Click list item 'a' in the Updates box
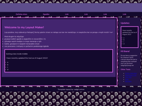This screenshot has height=106, width=142. coord(124,38)
